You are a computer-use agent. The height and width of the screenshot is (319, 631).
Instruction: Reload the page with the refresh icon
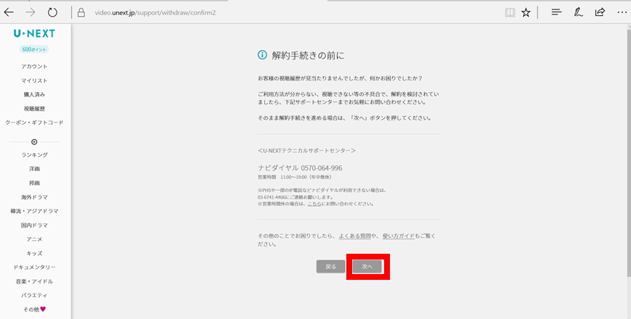[x=53, y=12]
